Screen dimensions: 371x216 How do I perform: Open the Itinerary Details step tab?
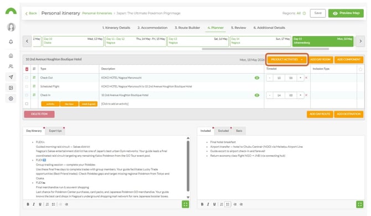coord(116,28)
